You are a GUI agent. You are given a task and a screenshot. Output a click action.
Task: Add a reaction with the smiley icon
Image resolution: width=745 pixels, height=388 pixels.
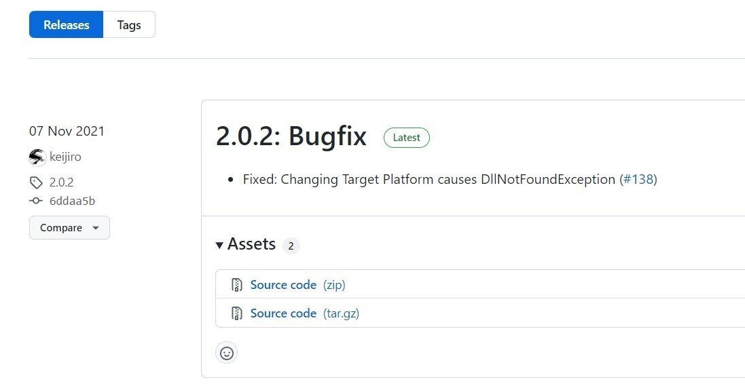click(227, 353)
